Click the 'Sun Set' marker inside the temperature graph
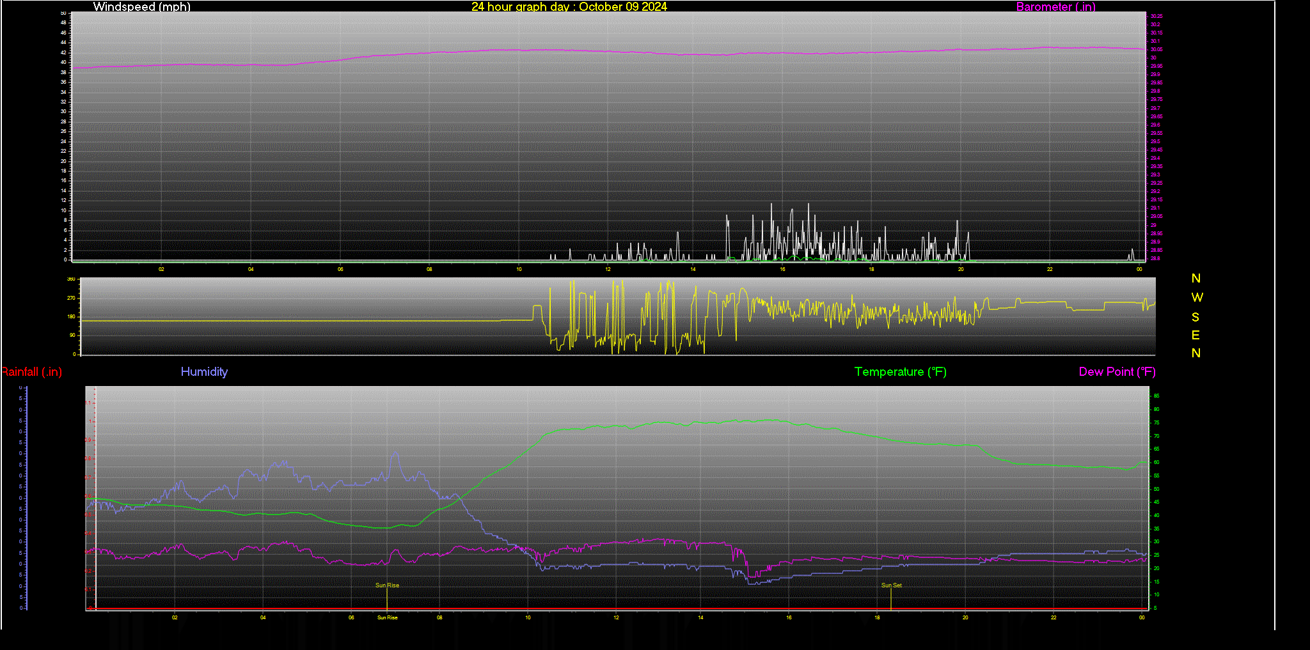The width and height of the screenshot is (1310, 650). pos(891,585)
